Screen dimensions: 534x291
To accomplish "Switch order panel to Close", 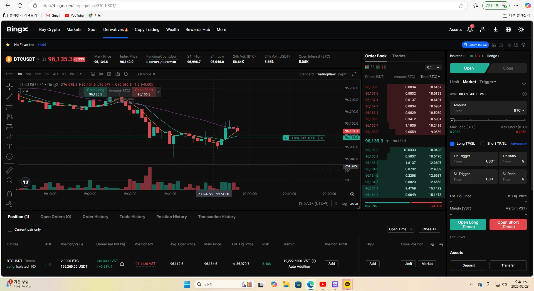I will (x=508, y=68).
